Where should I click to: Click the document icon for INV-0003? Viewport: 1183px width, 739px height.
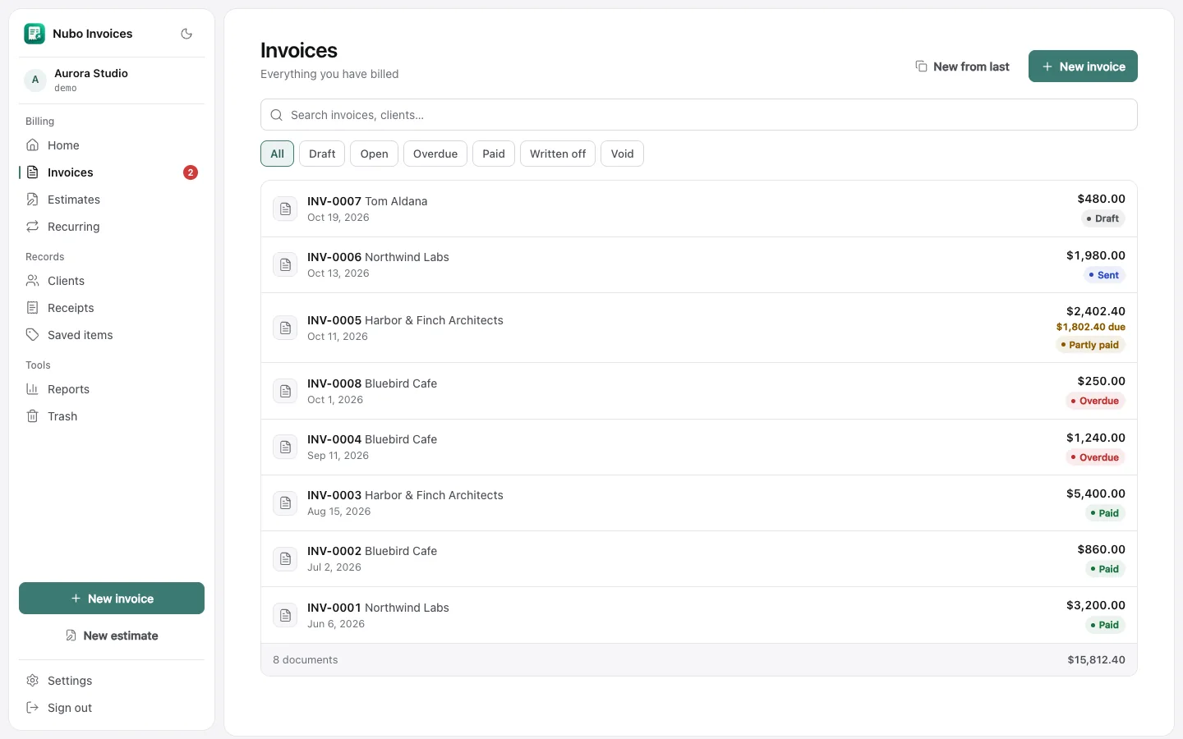pos(285,503)
